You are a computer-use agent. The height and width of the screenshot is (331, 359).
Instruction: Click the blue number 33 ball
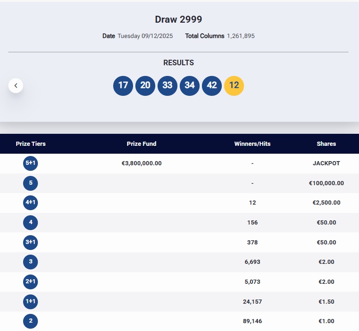click(x=167, y=86)
